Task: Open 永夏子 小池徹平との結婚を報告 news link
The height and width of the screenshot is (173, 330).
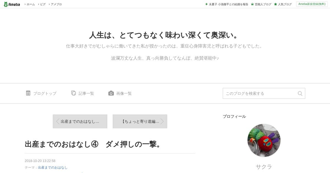Action: tap(229, 4)
